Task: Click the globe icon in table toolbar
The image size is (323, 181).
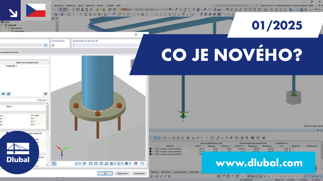Action: point(237,138)
